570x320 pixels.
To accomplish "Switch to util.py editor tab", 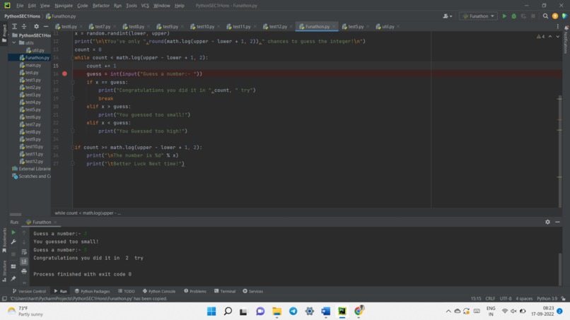I will pos(388,27).
